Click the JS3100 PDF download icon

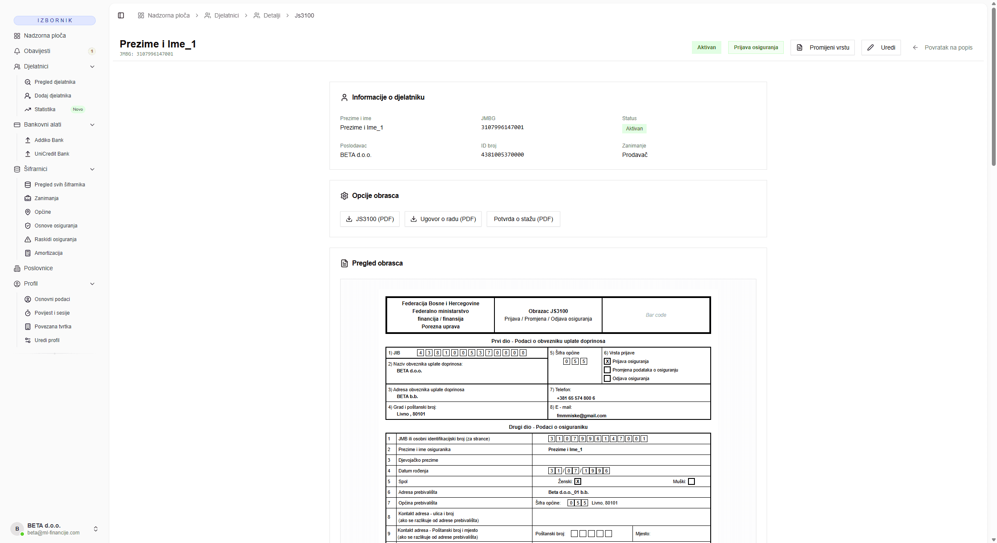[349, 219]
